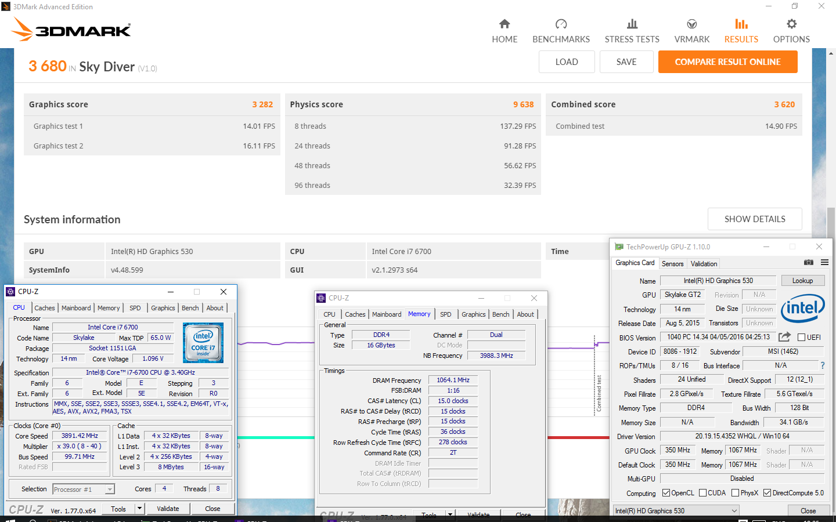The width and height of the screenshot is (836, 522).
Task: Click the GPU-Z BIOS export share icon
Action: [x=784, y=337]
